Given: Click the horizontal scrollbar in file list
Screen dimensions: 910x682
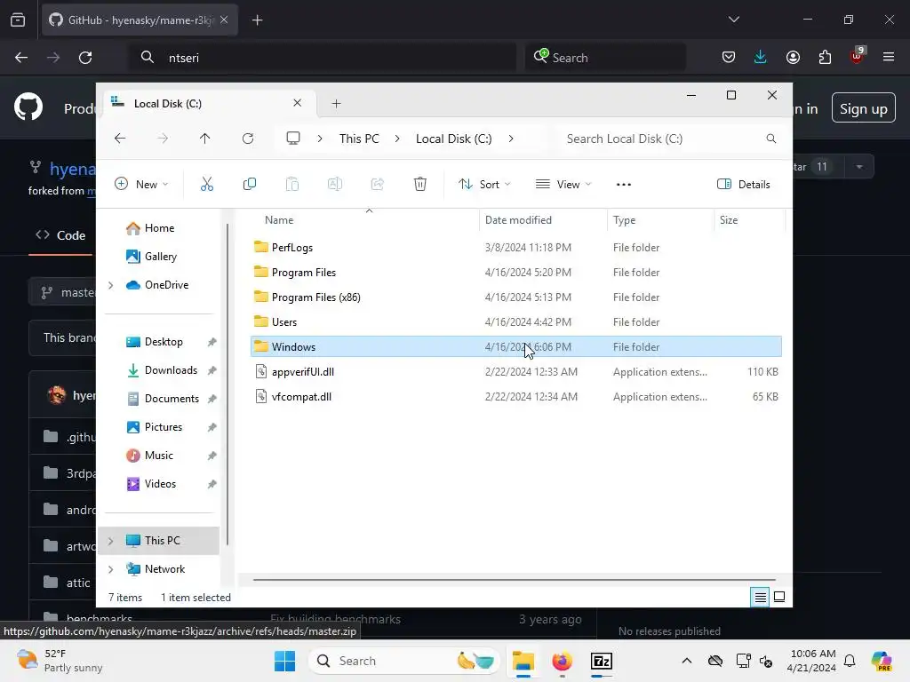Looking at the screenshot, I should (x=515, y=579).
